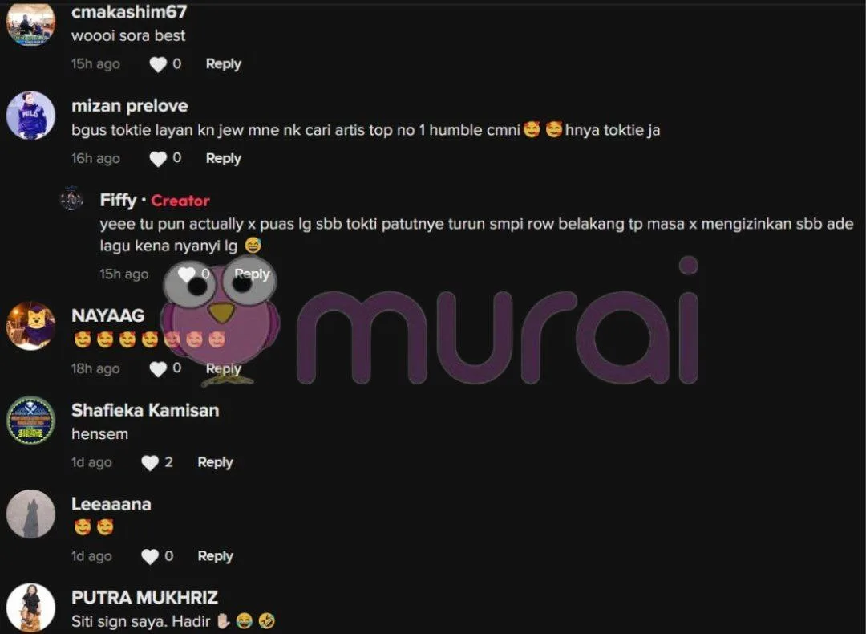Like Leeaaana's comment via heart icon
The image size is (866, 634).
click(x=150, y=557)
